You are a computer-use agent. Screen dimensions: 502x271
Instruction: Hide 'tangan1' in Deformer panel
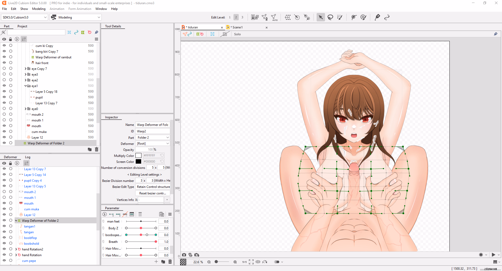(4, 226)
